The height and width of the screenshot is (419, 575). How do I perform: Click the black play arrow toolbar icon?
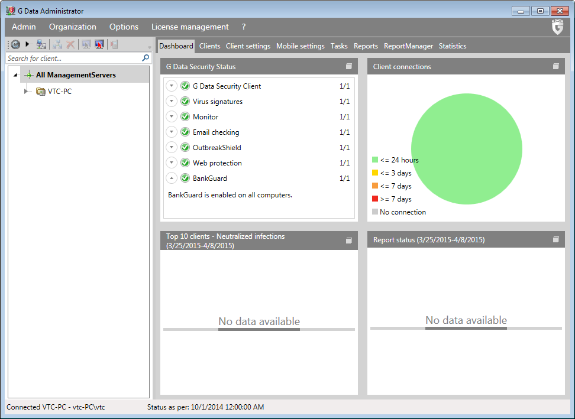tap(27, 44)
